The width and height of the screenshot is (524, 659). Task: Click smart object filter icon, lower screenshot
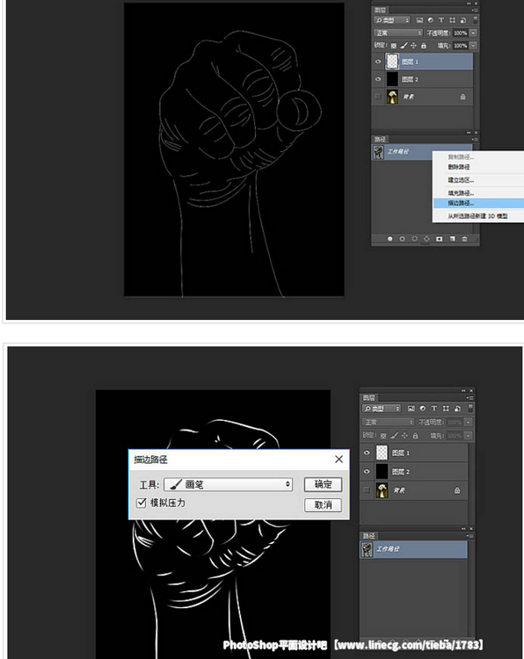point(457,408)
